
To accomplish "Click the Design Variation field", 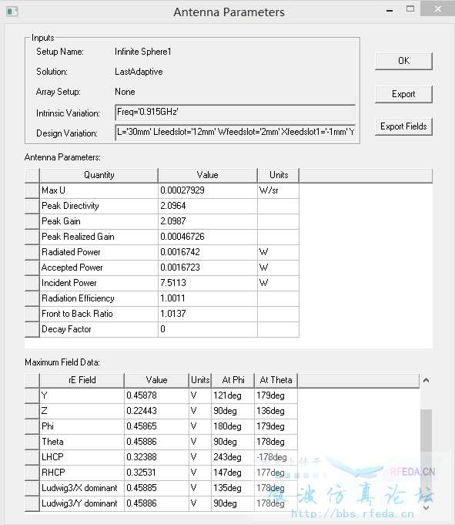I will pyautogui.click(x=235, y=133).
